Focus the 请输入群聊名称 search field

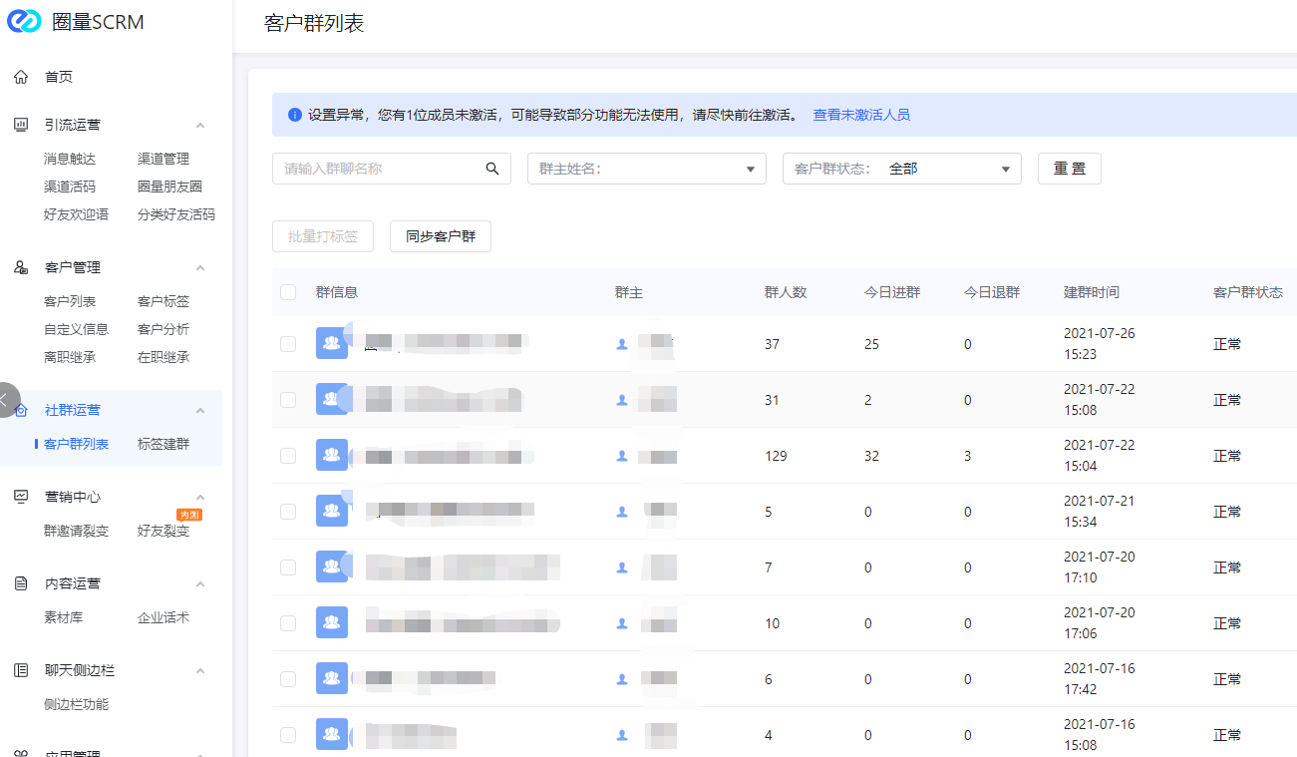coord(379,169)
